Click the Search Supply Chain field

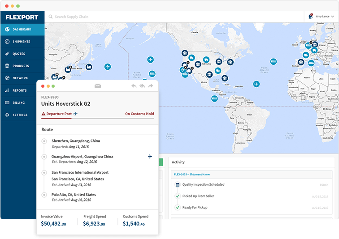pos(135,17)
